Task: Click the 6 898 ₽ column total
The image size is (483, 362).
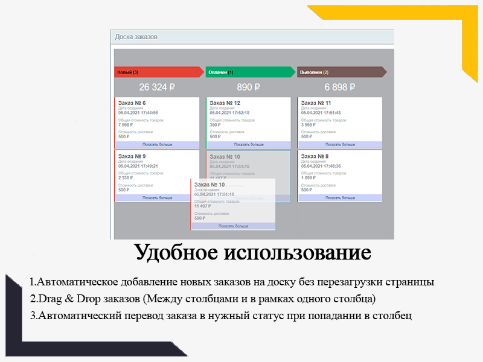Action: (x=340, y=87)
